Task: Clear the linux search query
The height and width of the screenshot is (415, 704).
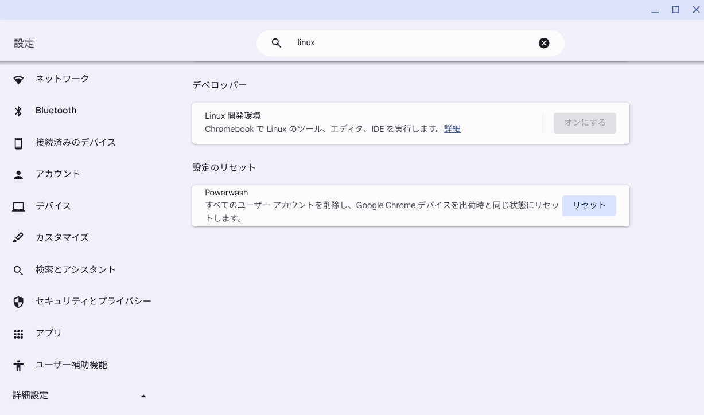Action: pos(543,42)
